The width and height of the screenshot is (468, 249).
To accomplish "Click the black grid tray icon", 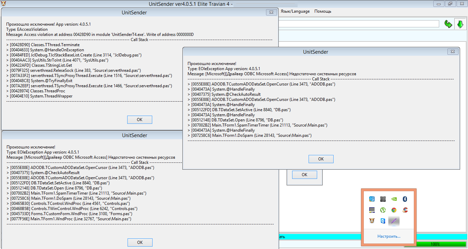I will click(x=383, y=199).
